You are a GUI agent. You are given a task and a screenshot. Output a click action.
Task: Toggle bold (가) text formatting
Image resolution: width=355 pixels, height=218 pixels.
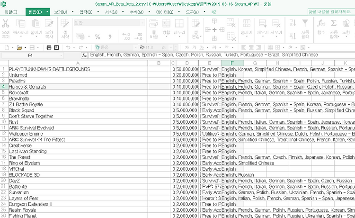(187, 47)
